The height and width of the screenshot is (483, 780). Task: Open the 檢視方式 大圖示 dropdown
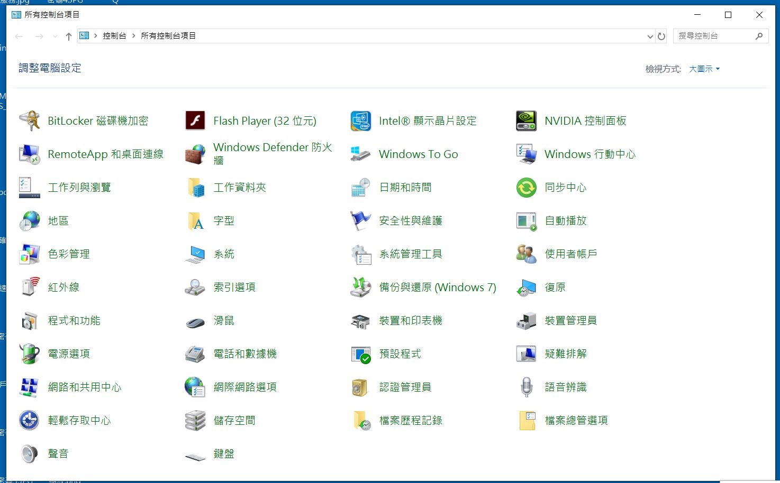(704, 69)
